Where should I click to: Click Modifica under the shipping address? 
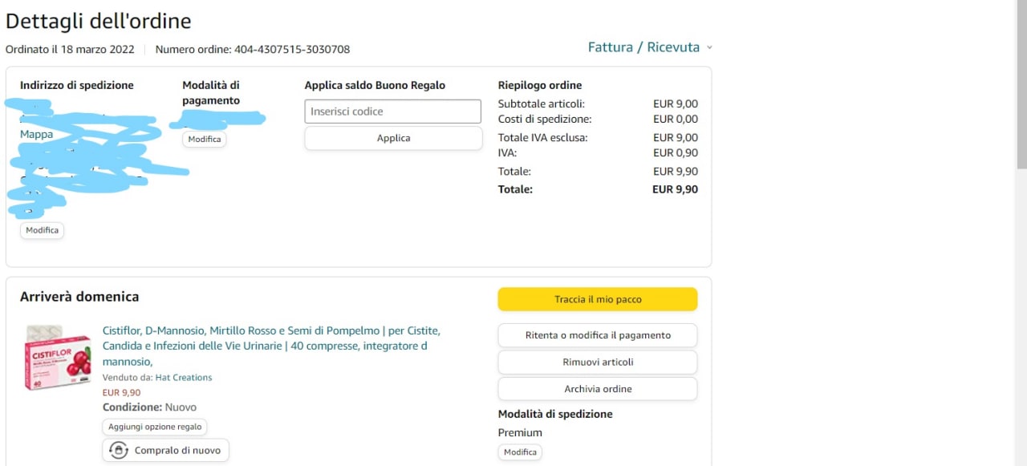tap(42, 230)
